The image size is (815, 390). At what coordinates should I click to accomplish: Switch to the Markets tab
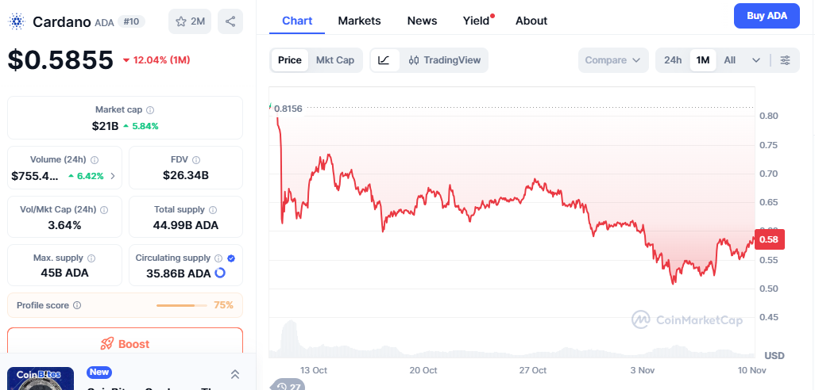tap(359, 21)
